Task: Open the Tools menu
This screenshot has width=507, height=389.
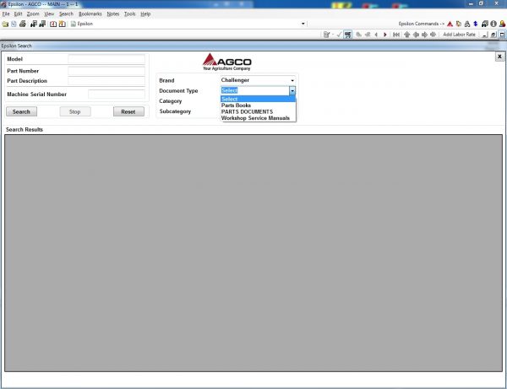Action: [x=129, y=14]
